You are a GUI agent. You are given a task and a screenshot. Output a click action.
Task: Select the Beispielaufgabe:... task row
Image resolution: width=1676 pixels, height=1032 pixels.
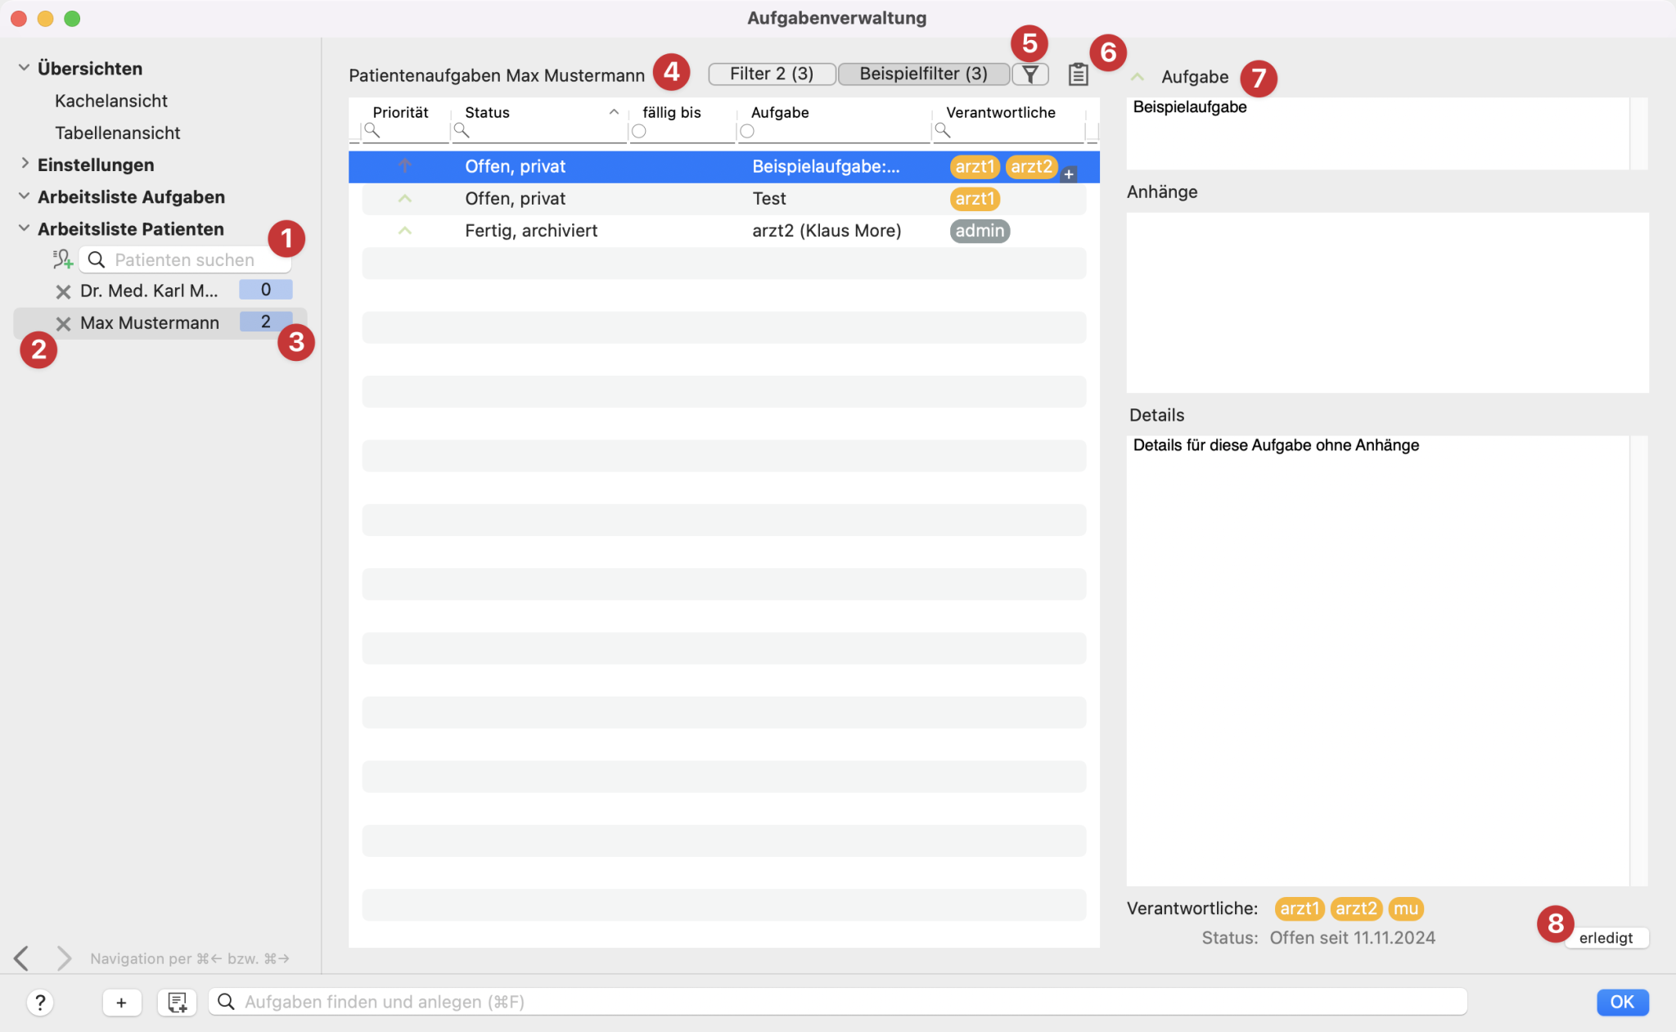(723, 167)
